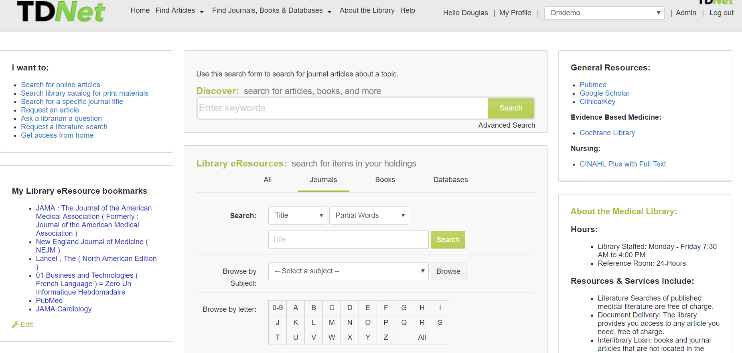Browse journals by letter M
The width and height of the screenshot is (742, 353).
[x=332, y=323]
